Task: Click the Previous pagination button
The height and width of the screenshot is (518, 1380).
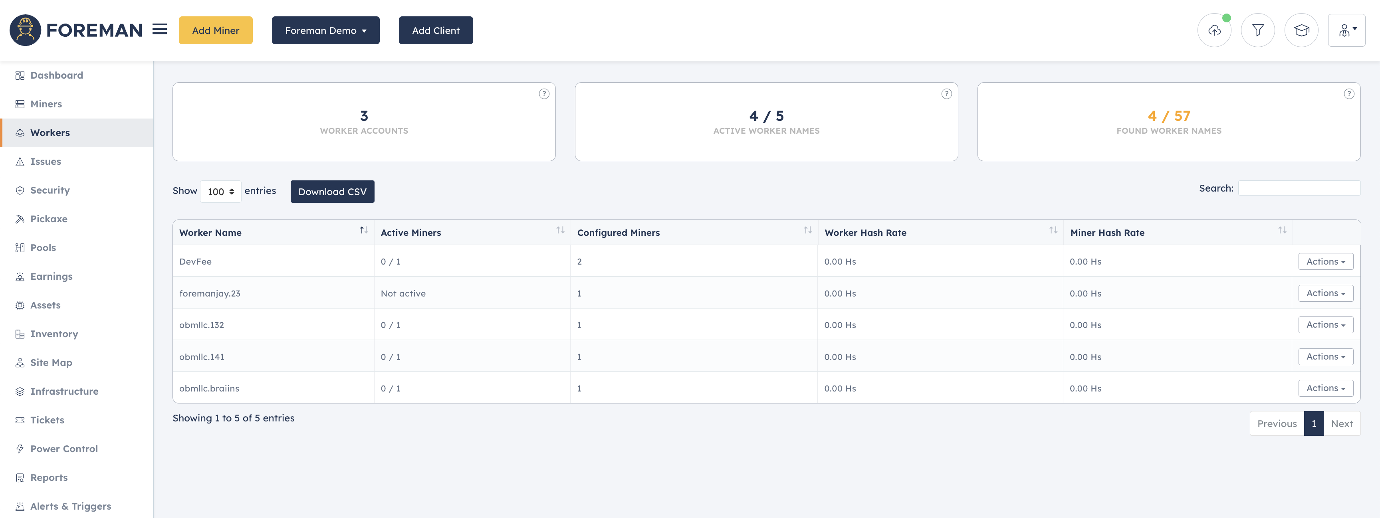Action: (x=1277, y=424)
